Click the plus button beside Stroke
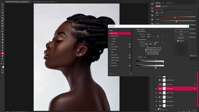 [130, 44]
